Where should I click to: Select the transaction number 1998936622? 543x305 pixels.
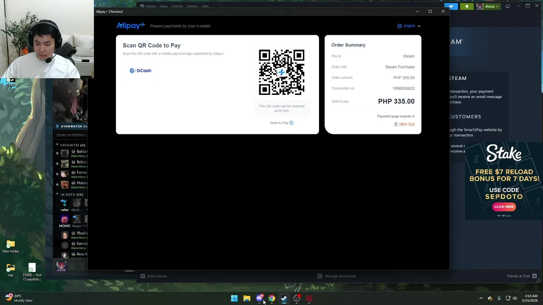(x=403, y=89)
